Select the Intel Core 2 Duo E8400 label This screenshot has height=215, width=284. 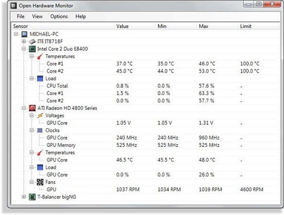(x=63, y=49)
